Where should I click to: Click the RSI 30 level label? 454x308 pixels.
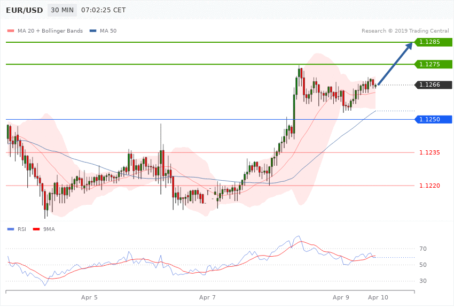[x=423, y=281]
